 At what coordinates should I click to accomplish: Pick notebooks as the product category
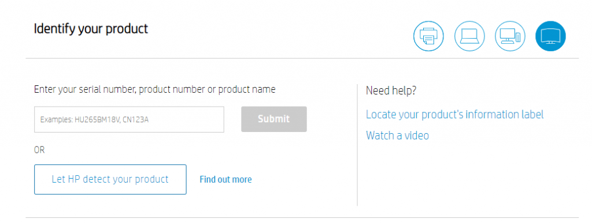click(x=469, y=36)
